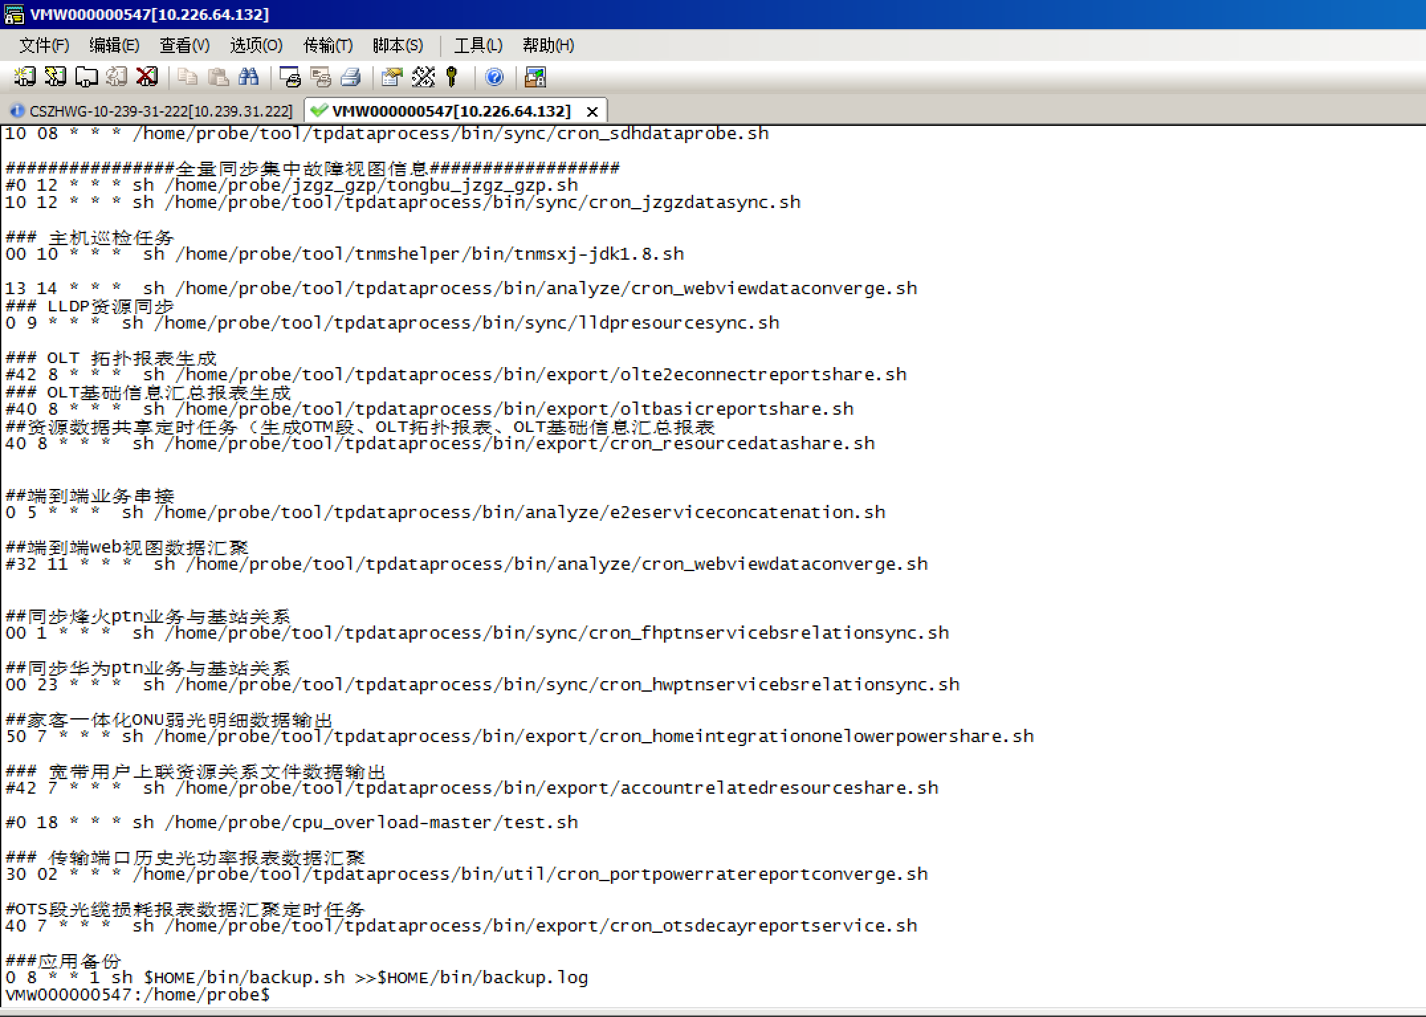Click the Paste clipboard icon
1426x1017 pixels.
click(218, 78)
